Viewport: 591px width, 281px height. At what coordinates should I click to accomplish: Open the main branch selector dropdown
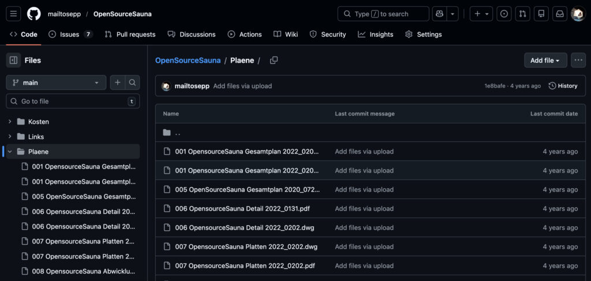[56, 83]
